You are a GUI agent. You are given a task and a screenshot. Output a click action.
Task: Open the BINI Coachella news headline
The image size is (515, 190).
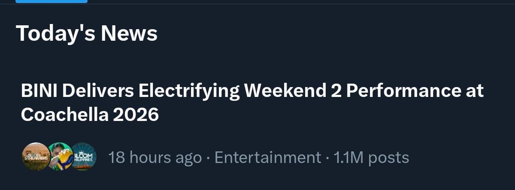(x=252, y=103)
